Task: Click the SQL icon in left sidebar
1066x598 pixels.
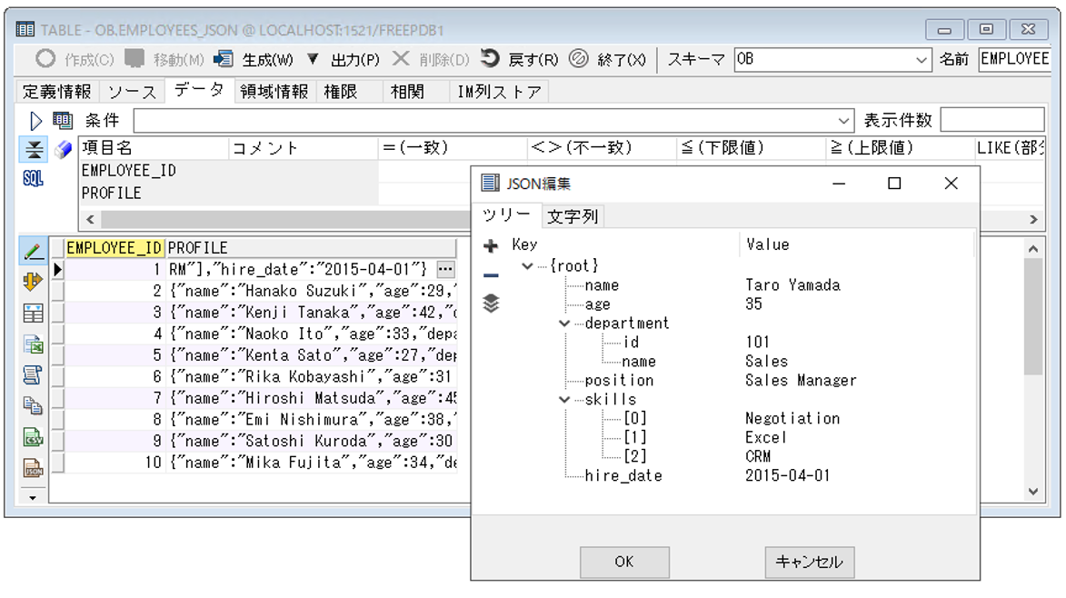Action: pyautogui.click(x=33, y=179)
